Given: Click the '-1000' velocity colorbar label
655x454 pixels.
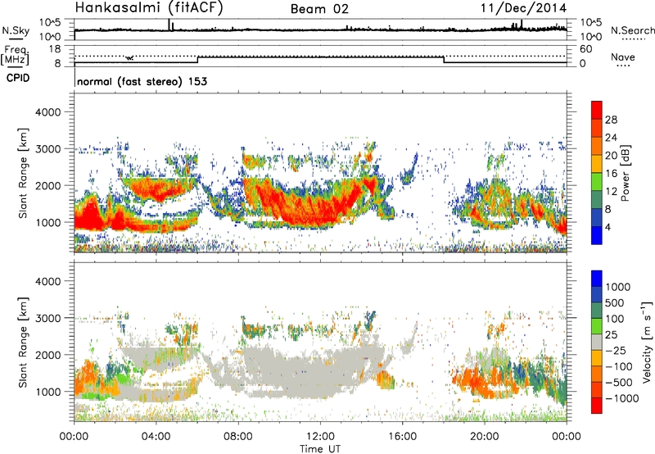Looking at the screenshot, I should (622, 398).
